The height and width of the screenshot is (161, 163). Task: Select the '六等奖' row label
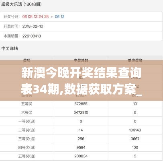pos(27,112)
